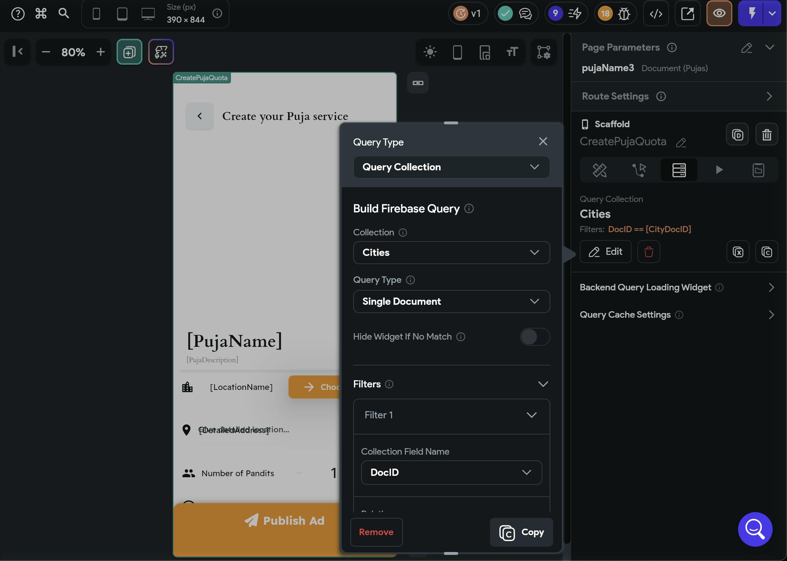787x561 pixels.
Task: Toggle light mode sun icon
Action: [x=430, y=52]
